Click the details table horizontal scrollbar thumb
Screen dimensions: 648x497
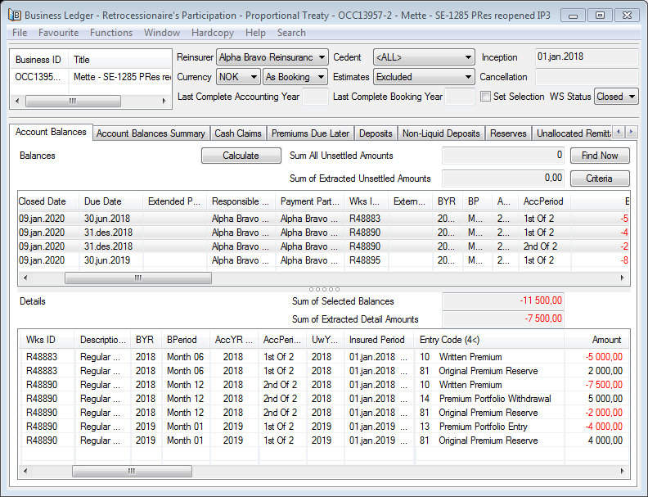click(x=132, y=472)
